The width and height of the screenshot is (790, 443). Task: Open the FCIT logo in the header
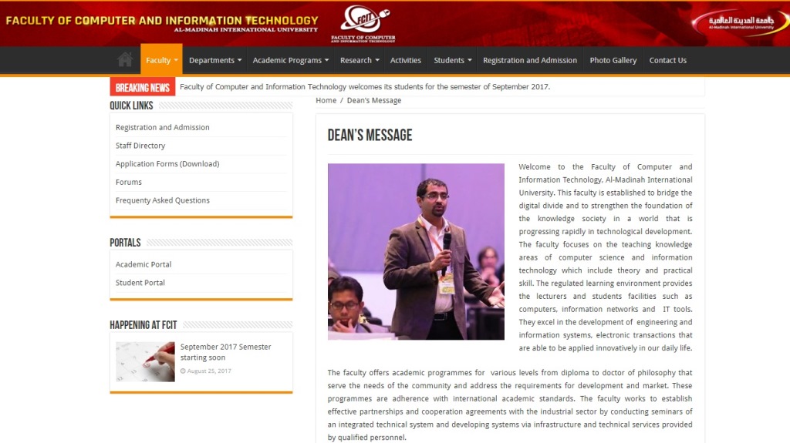[363, 23]
